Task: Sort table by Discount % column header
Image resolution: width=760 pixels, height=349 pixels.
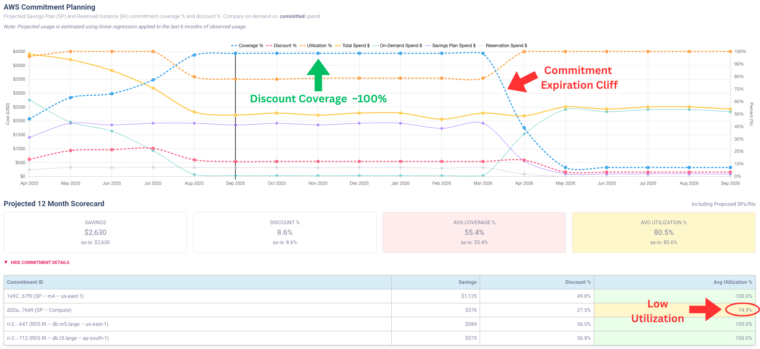Action: coord(578,282)
